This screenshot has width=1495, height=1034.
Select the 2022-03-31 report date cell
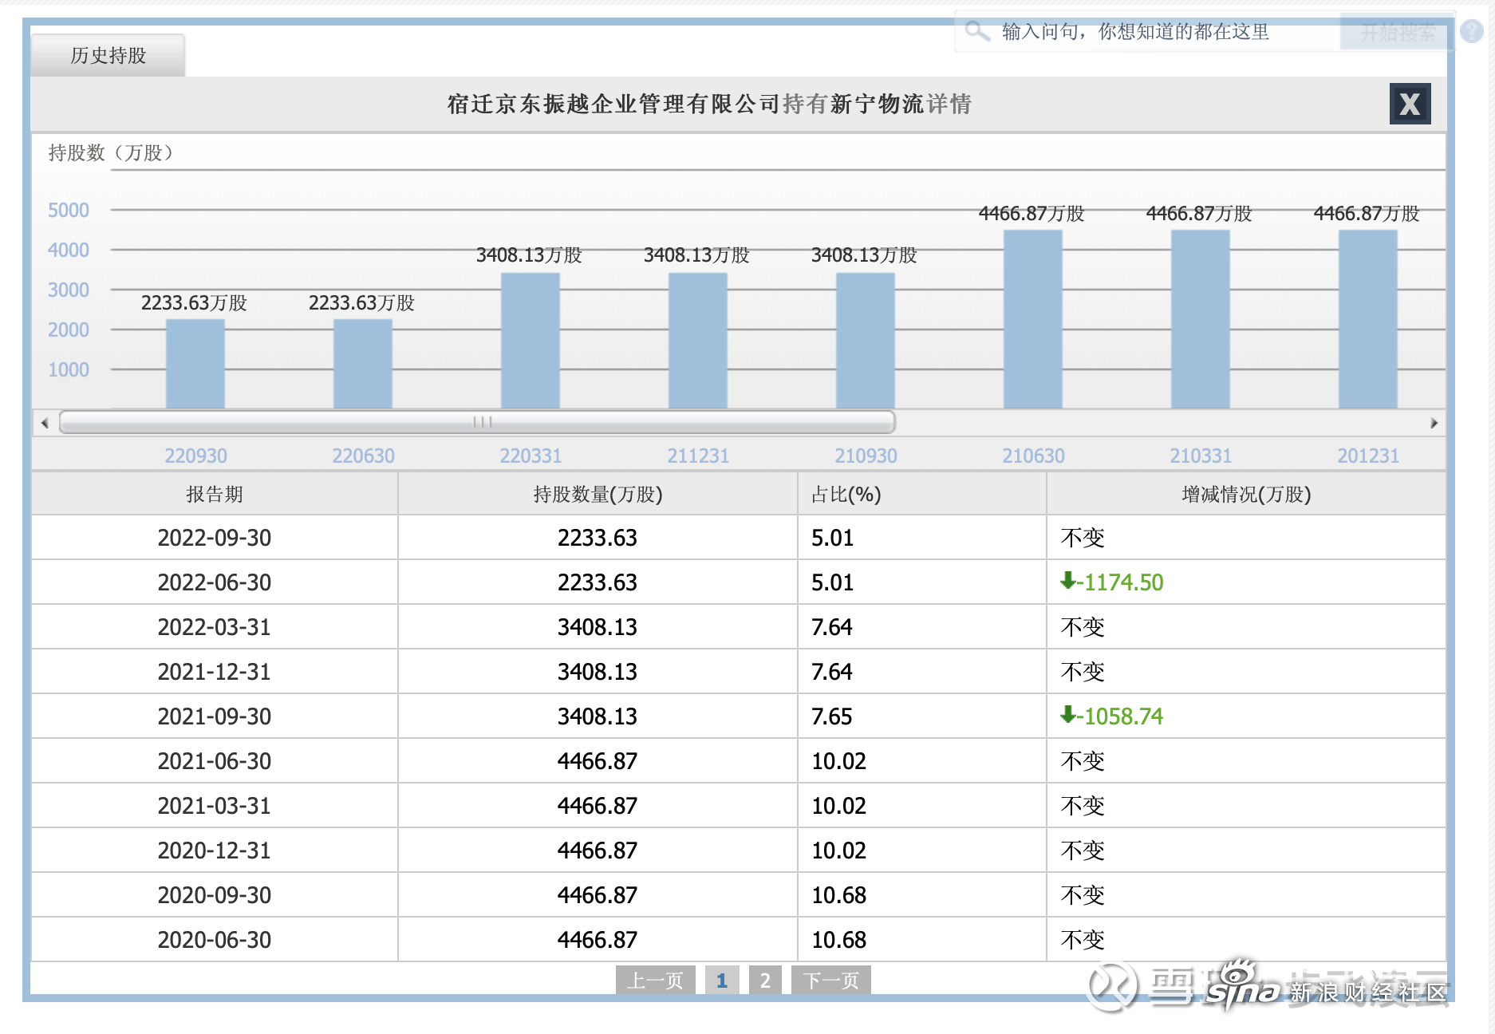[x=215, y=627]
